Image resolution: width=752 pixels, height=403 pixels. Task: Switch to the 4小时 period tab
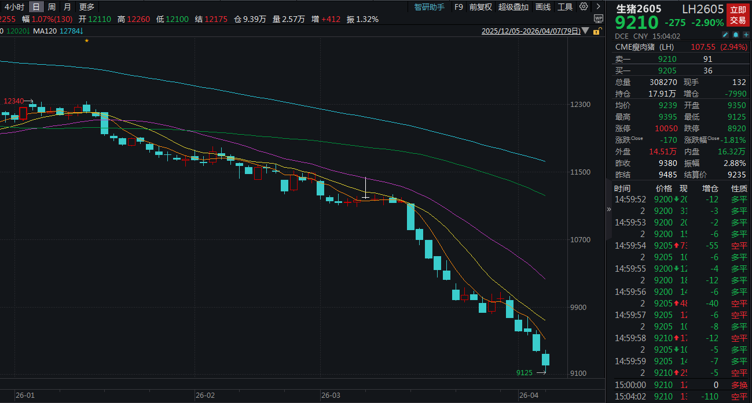pyautogui.click(x=14, y=7)
